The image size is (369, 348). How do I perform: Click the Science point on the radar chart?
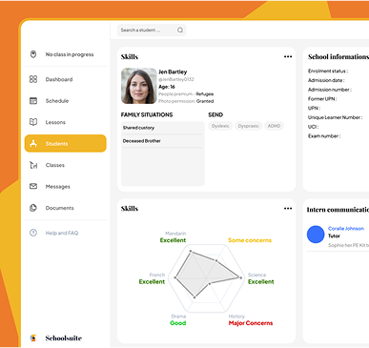pos(240,277)
